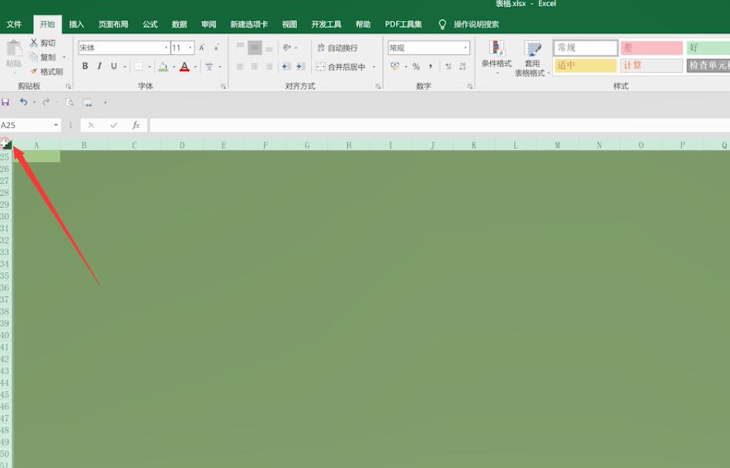Screen dimensions: 730x468
Task: Apply 差 red cell style
Action: pyautogui.click(x=651, y=48)
